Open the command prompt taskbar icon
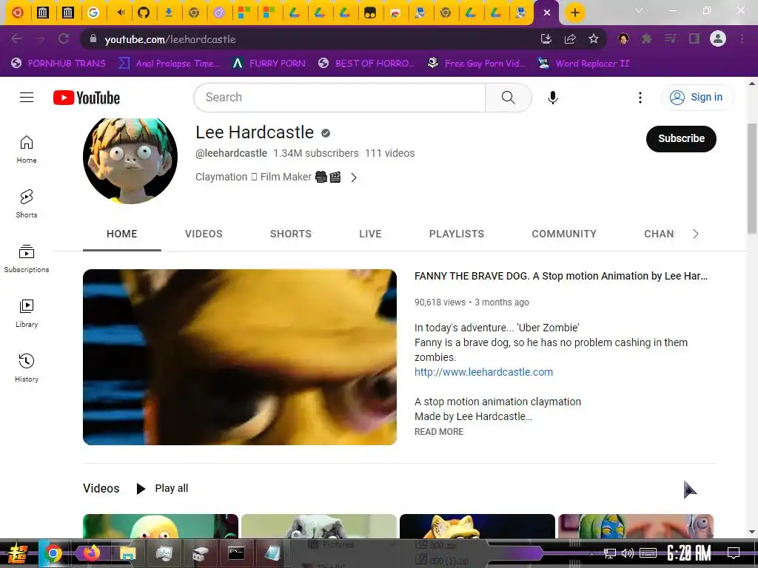The image size is (758, 568). [236, 553]
